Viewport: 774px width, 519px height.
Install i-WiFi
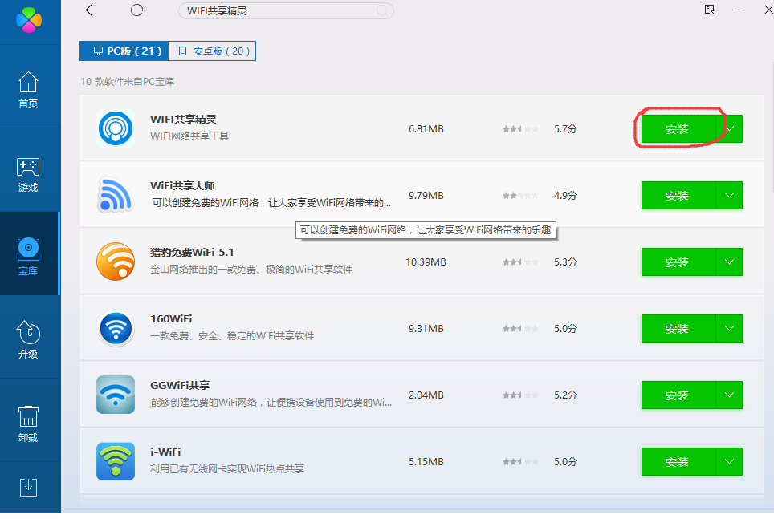click(678, 462)
